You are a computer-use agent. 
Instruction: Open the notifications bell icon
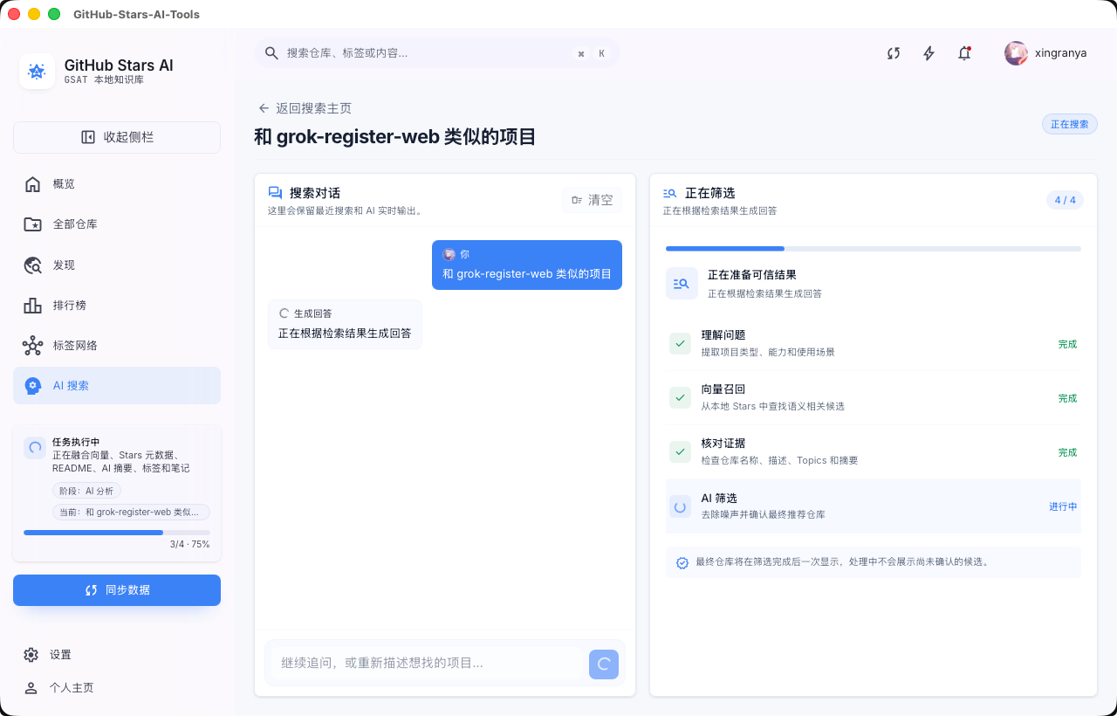point(964,53)
